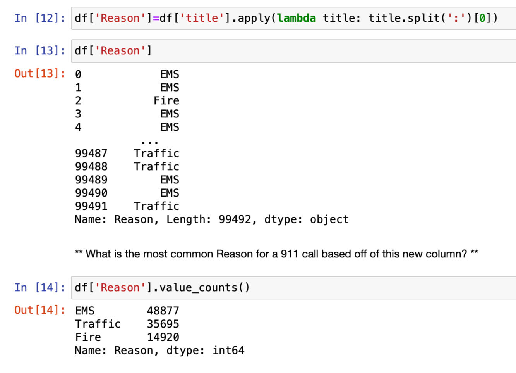Click the lambda keyword in cell 12

[296, 18]
